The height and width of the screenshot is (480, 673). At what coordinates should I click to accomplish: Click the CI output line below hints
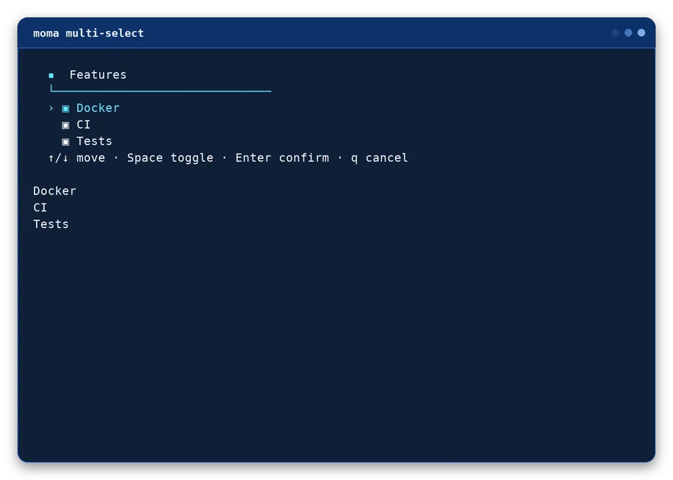coord(40,208)
